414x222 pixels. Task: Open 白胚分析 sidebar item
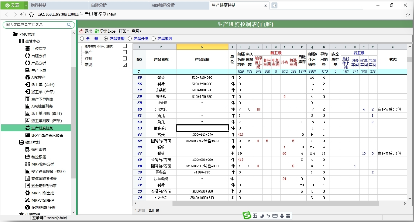pos(39,55)
